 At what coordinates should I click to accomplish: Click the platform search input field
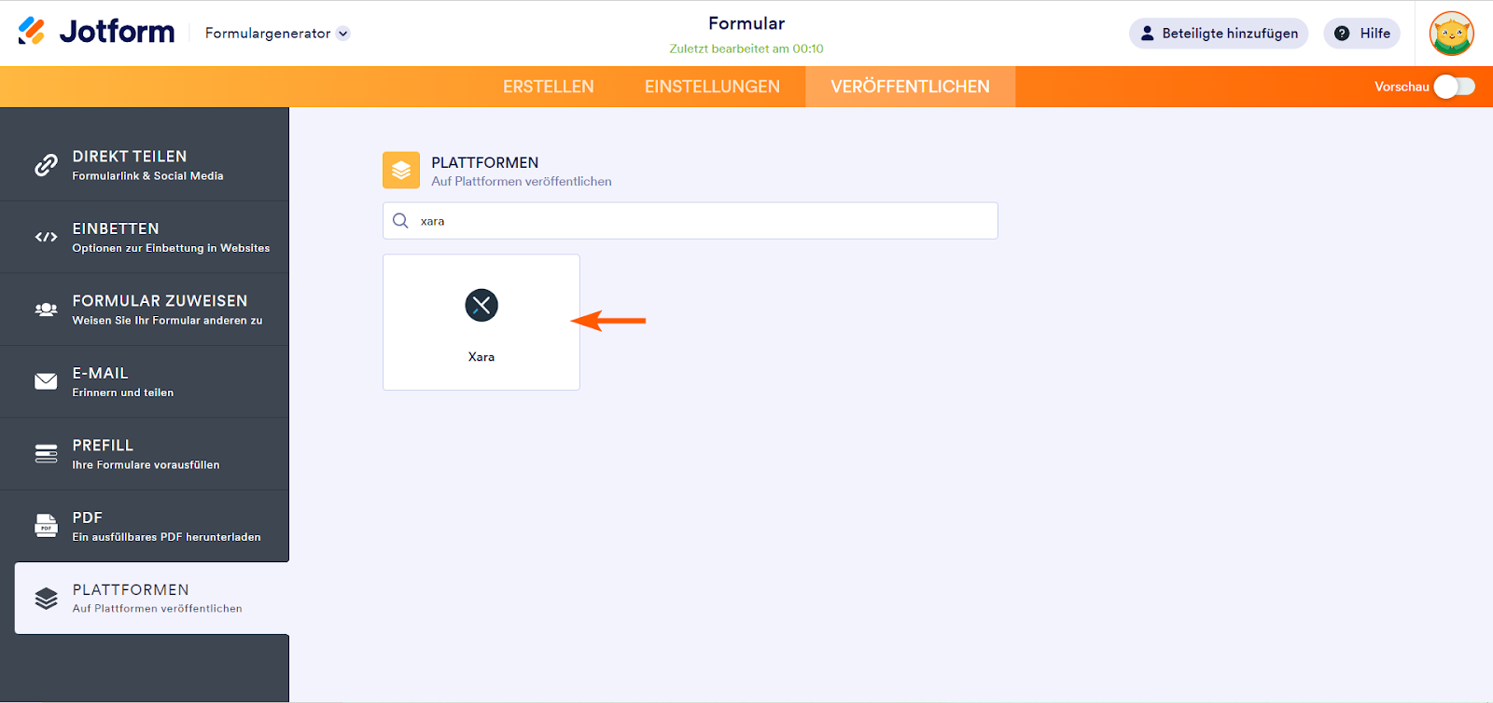[700, 221]
